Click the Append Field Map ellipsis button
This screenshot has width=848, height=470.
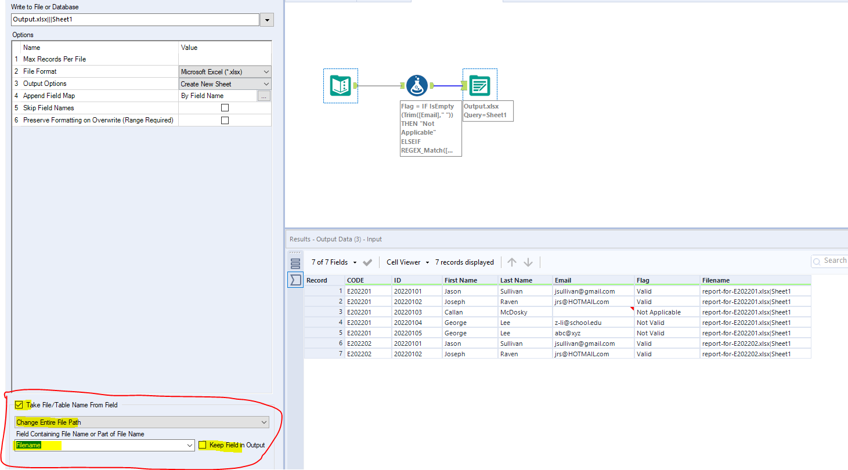pos(264,96)
